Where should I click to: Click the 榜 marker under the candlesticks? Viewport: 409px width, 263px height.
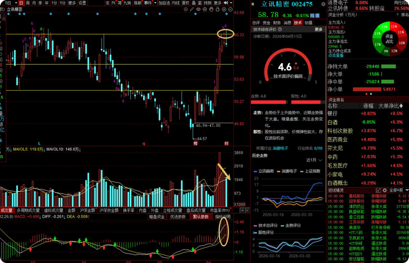tap(195, 143)
